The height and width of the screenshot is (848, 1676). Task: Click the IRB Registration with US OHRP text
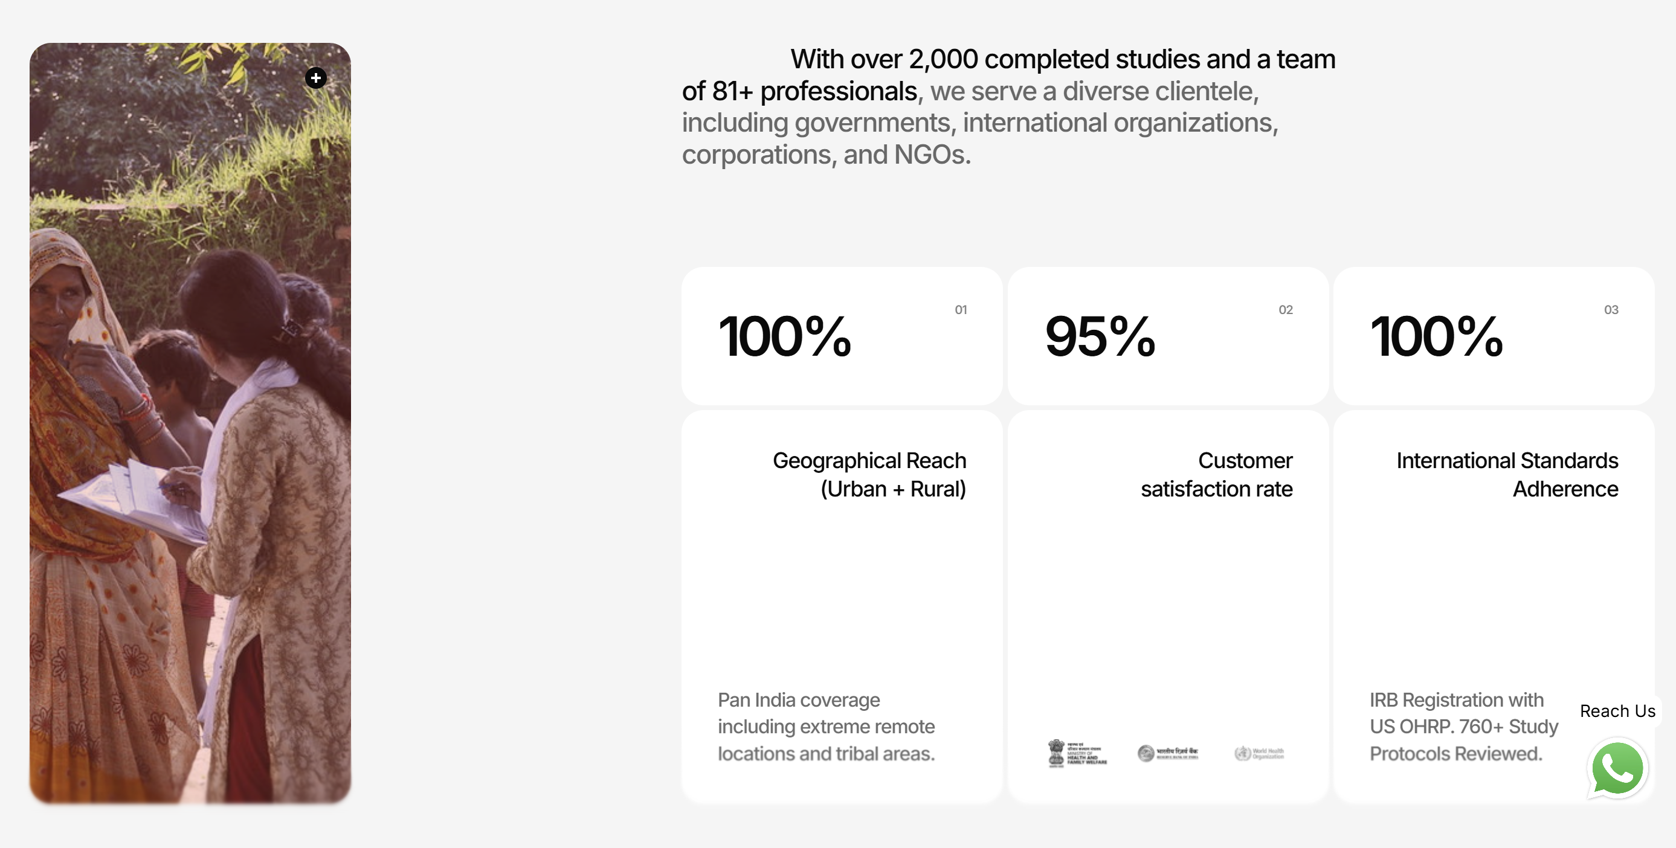point(1463,727)
